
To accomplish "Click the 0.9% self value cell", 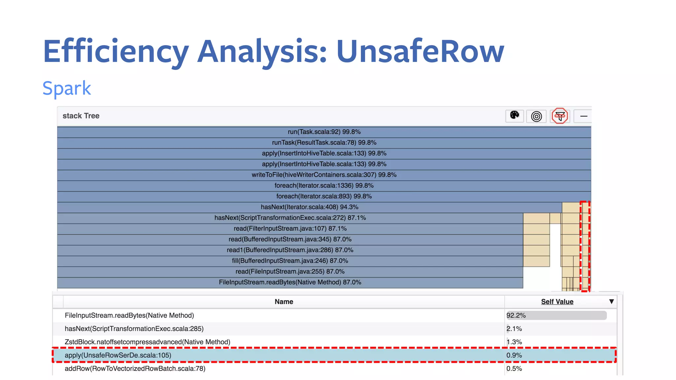I will [560, 355].
